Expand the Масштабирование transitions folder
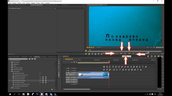 (x=10, y=70)
